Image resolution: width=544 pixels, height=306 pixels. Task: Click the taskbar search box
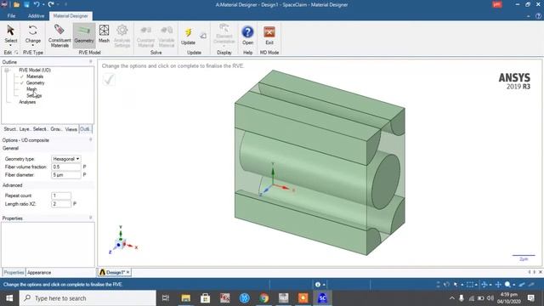[x=88, y=298]
